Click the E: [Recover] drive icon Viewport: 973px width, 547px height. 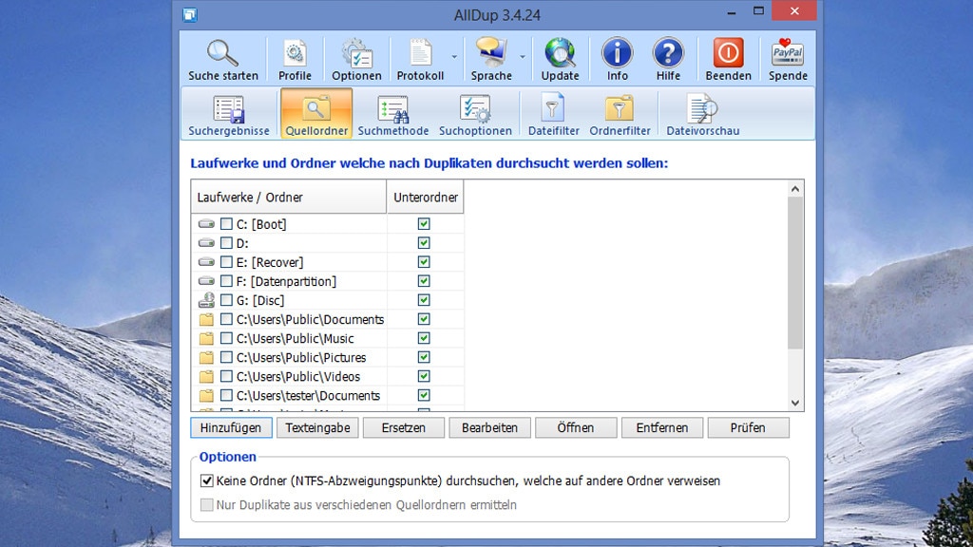pyautogui.click(x=206, y=262)
